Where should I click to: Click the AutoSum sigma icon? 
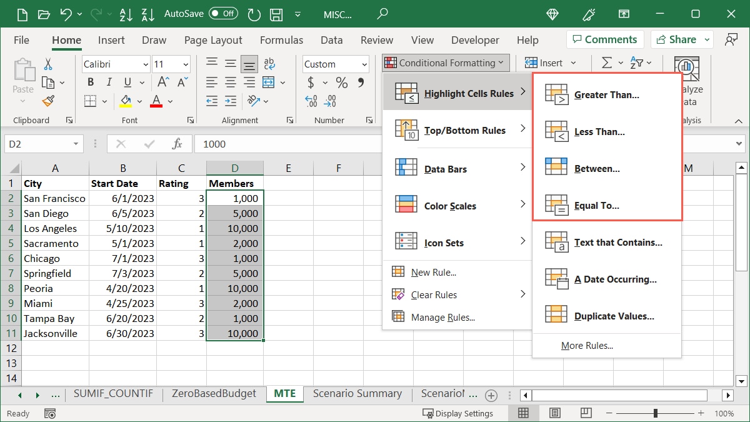pos(606,63)
